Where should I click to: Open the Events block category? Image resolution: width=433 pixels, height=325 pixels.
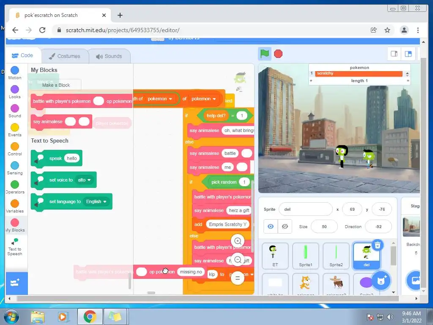tap(15, 130)
